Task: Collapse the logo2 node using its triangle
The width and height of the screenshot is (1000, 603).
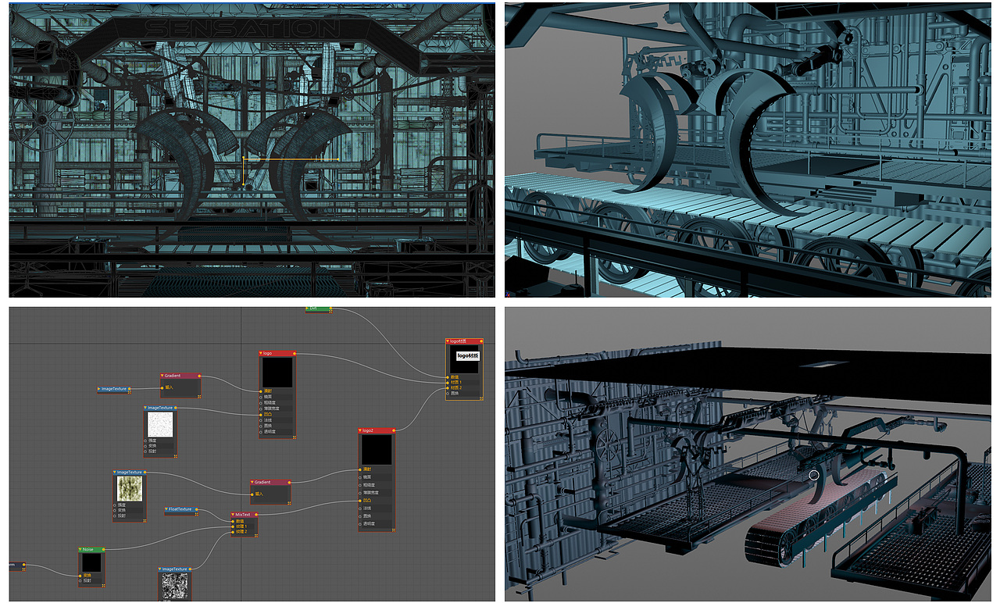Action: tap(360, 430)
